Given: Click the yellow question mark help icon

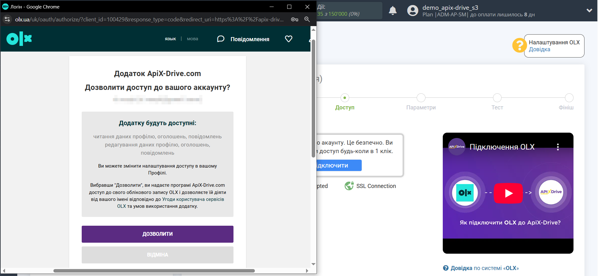Looking at the screenshot, I should tap(519, 46).
